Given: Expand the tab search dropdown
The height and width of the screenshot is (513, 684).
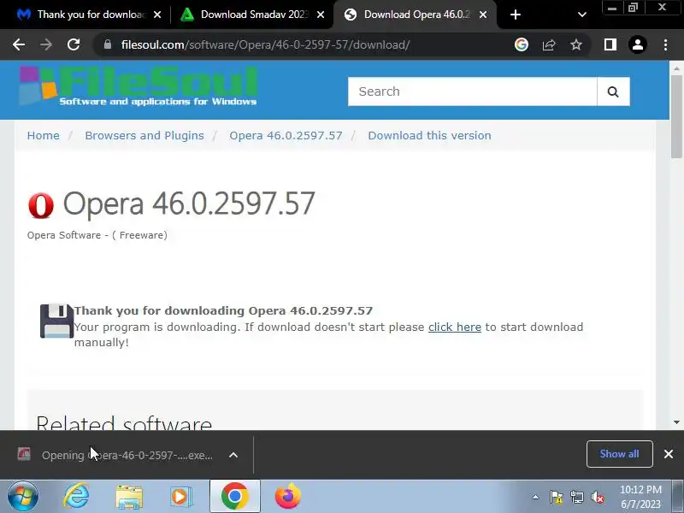Looking at the screenshot, I should click(582, 15).
